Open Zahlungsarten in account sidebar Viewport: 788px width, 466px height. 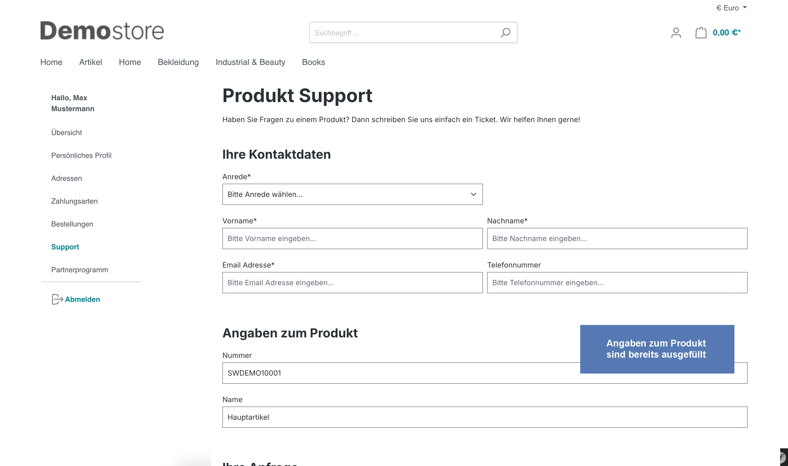[74, 201]
